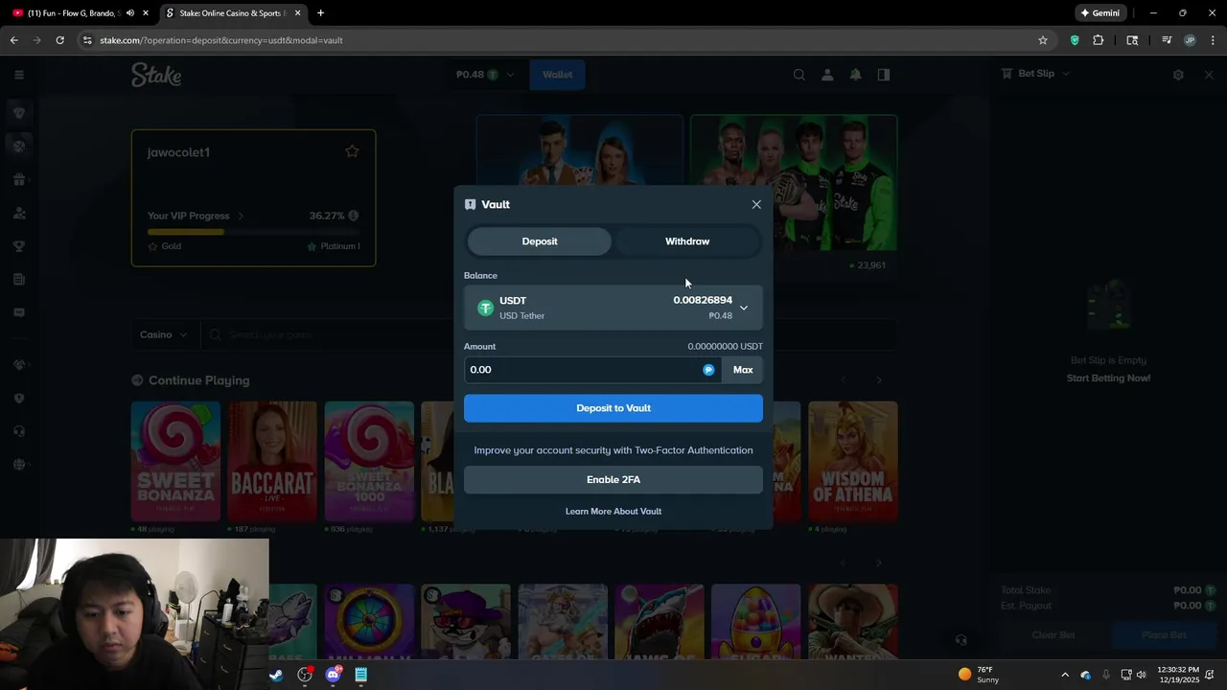This screenshot has width=1227, height=690.
Task: Click the Place Bet button
Action: (x=1164, y=635)
